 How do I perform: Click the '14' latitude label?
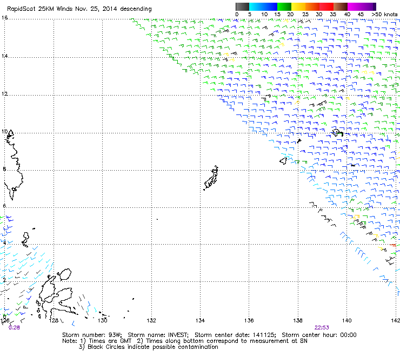click(x=4, y=56)
